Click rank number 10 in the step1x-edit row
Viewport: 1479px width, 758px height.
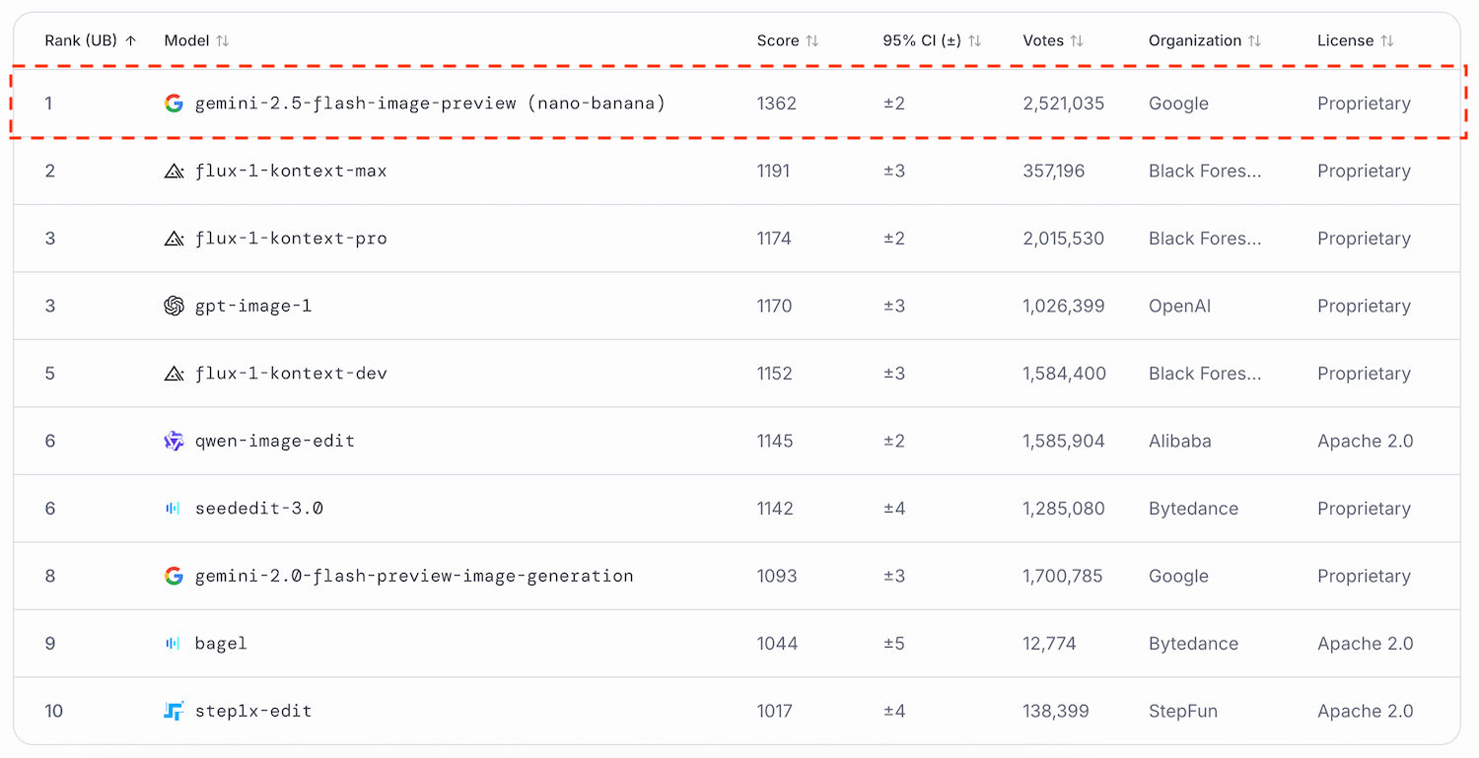pyautogui.click(x=54, y=711)
